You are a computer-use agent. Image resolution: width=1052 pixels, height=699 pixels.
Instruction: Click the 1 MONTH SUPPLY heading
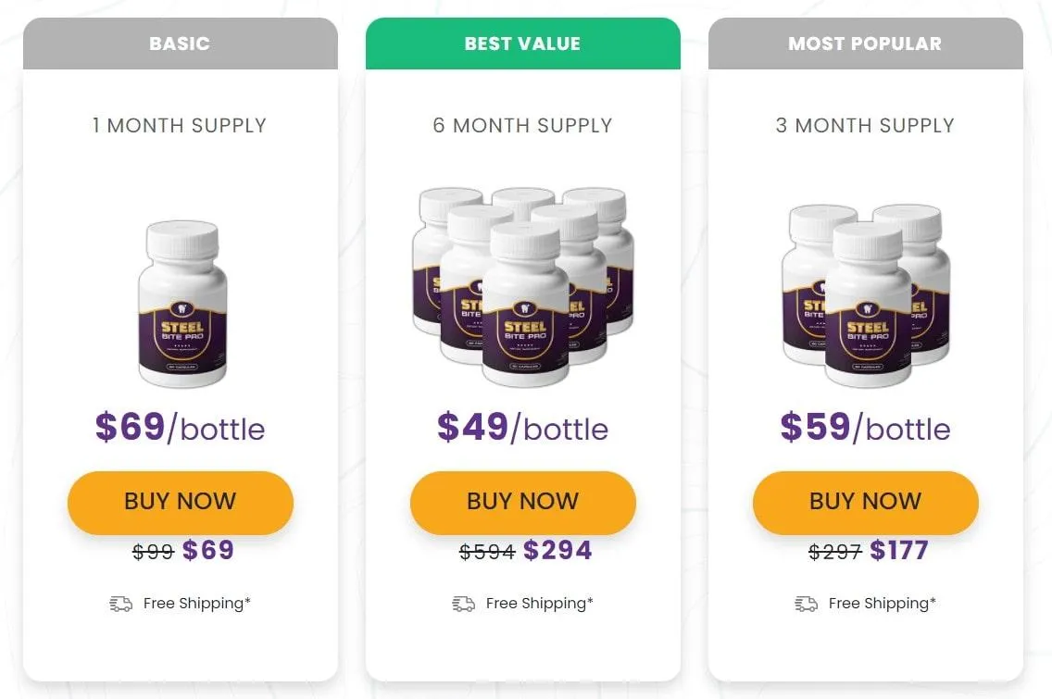180,126
